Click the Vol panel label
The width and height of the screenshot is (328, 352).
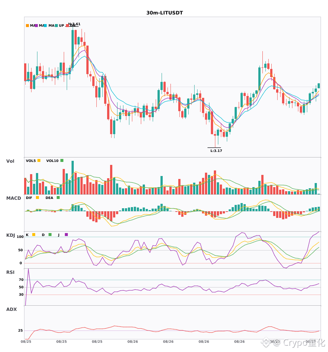click(x=10, y=161)
